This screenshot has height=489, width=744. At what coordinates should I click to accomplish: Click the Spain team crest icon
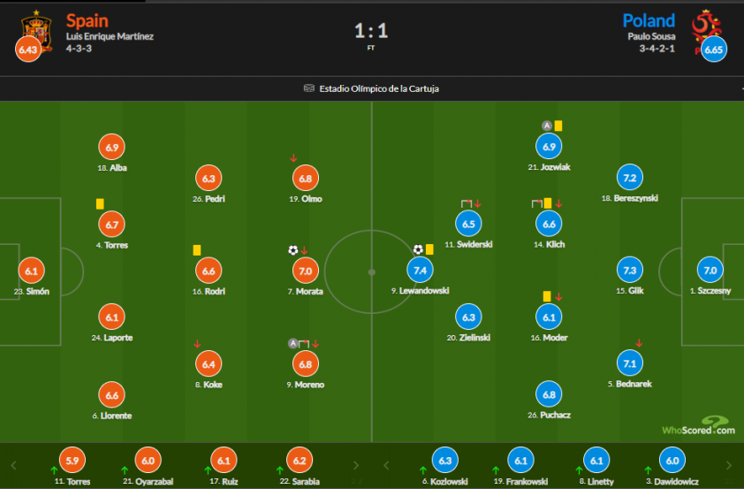click(x=36, y=30)
